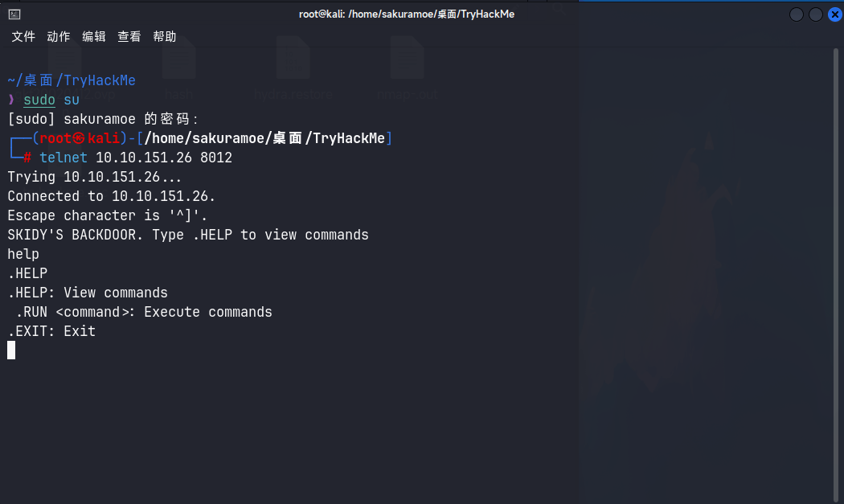The image size is (844, 504).
Task: Maximize the terminal using the middle round button
Action: click(x=815, y=14)
